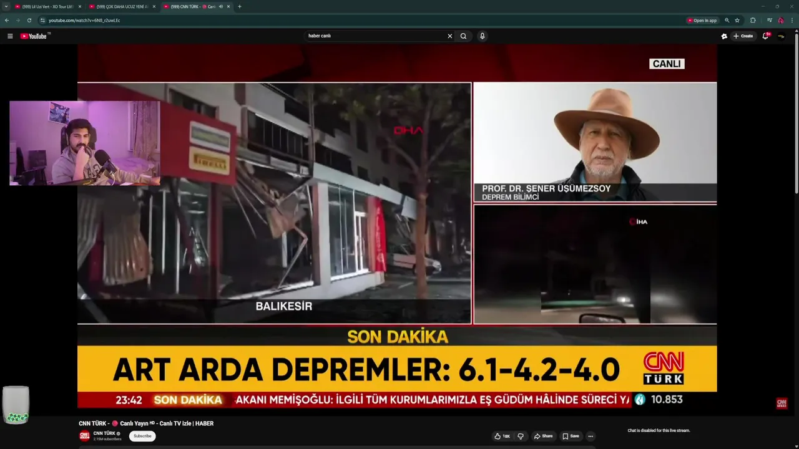This screenshot has width=799, height=449.
Task: Click the live video player
Action: [397, 226]
